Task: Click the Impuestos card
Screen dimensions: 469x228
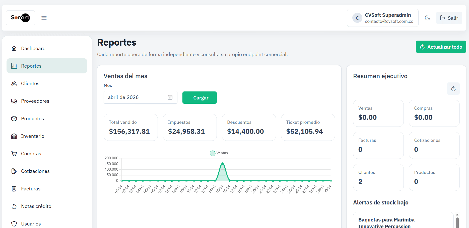Action: (190, 127)
